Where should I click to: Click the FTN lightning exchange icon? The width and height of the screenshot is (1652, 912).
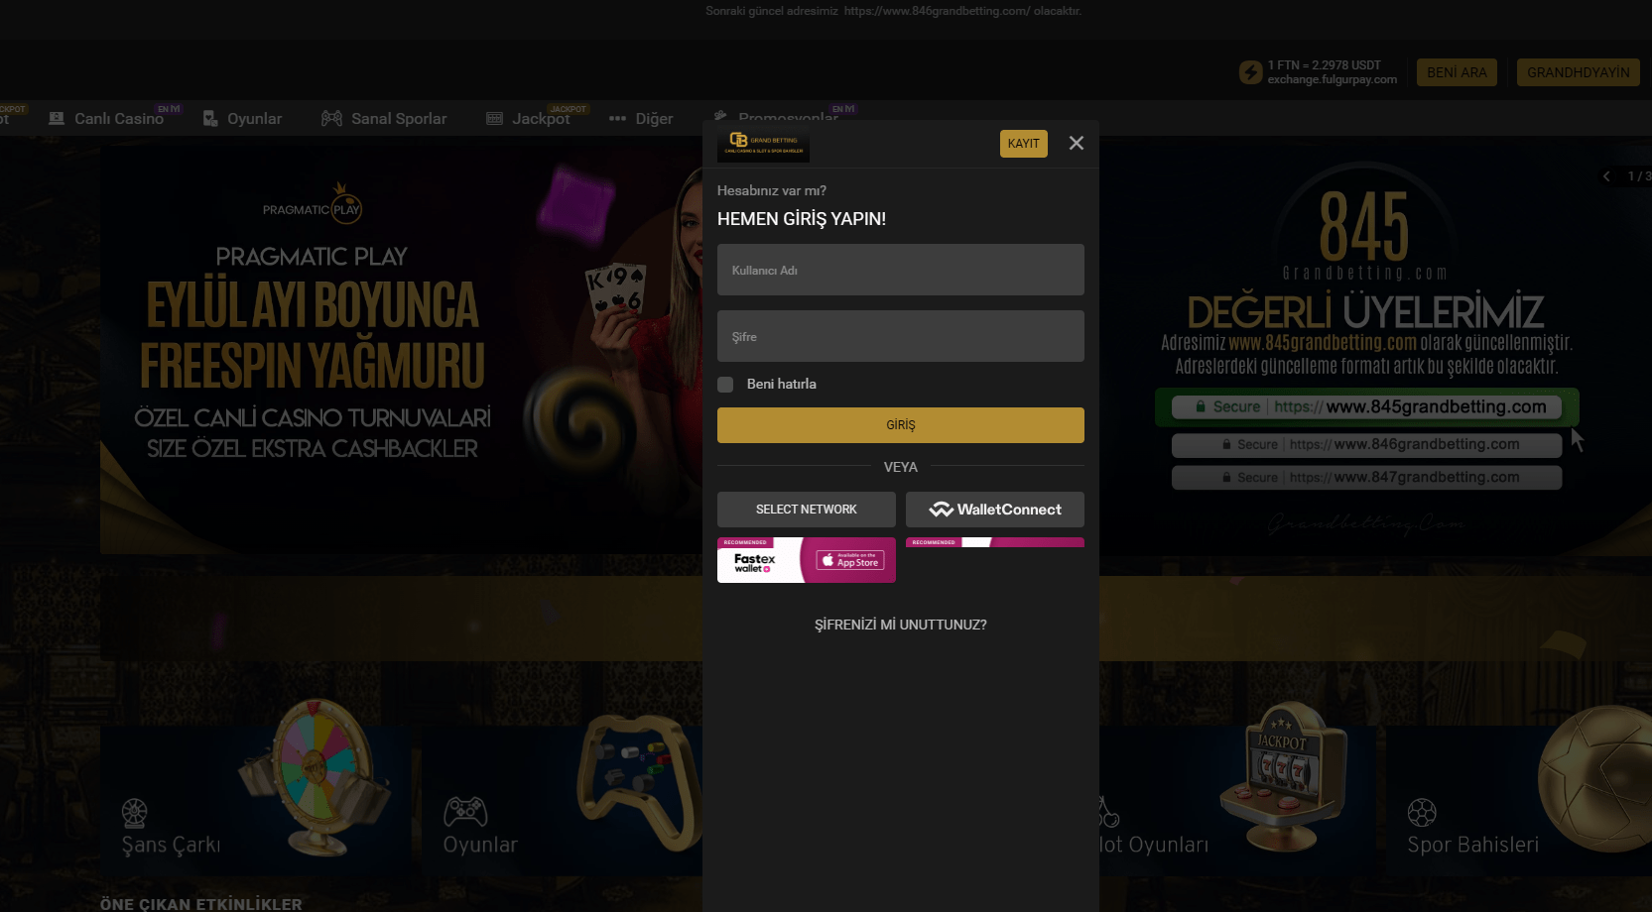coord(1249,71)
